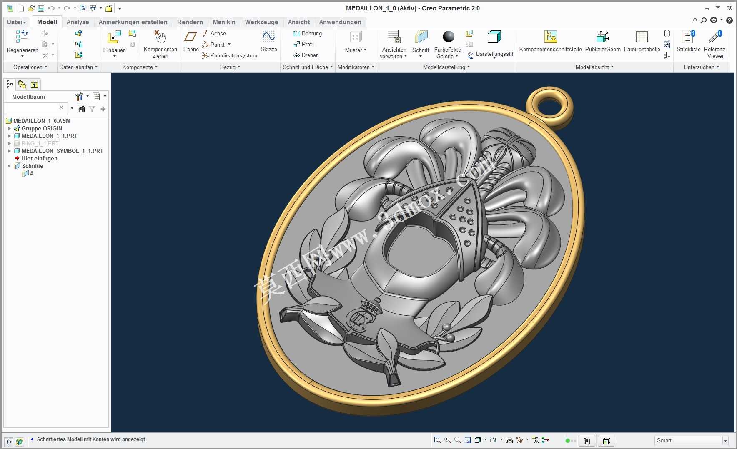Toggle the spin center icon
This screenshot has width=737, height=449.
pos(545,440)
